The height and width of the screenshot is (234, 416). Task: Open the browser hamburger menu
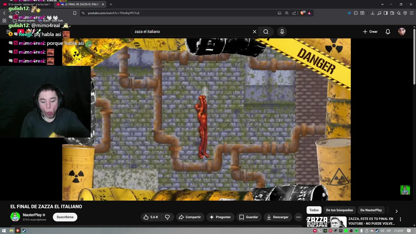[x=411, y=13]
